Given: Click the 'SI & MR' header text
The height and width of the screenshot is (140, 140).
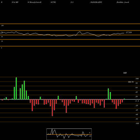Looking at the screenshot, I should coord(15,2).
